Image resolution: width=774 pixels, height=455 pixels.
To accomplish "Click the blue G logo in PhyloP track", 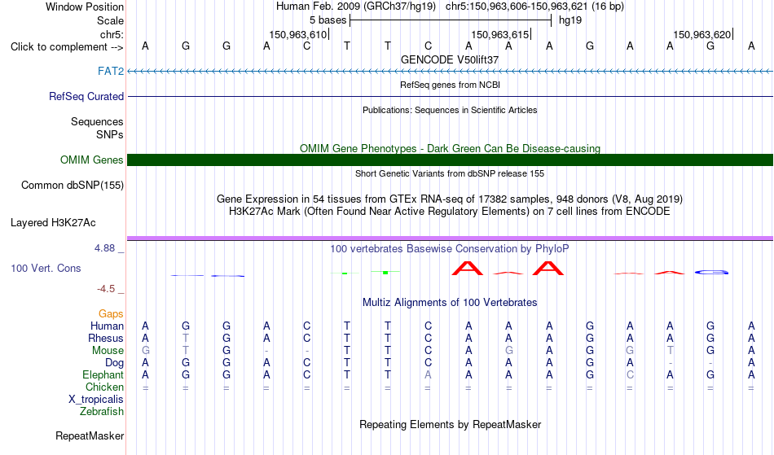I will pyautogui.click(x=711, y=272).
